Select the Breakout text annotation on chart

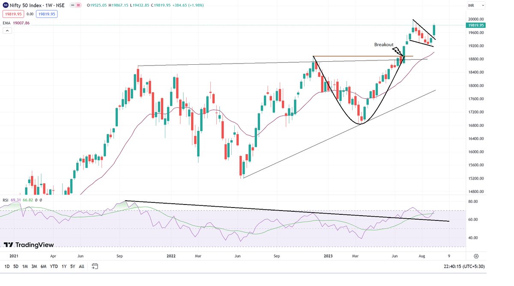click(x=384, y=44)
